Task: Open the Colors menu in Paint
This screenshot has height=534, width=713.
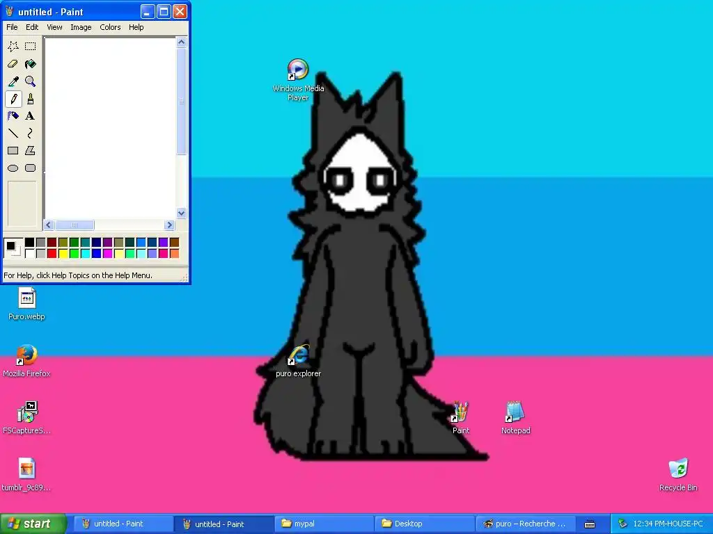Action: (110, 27)
